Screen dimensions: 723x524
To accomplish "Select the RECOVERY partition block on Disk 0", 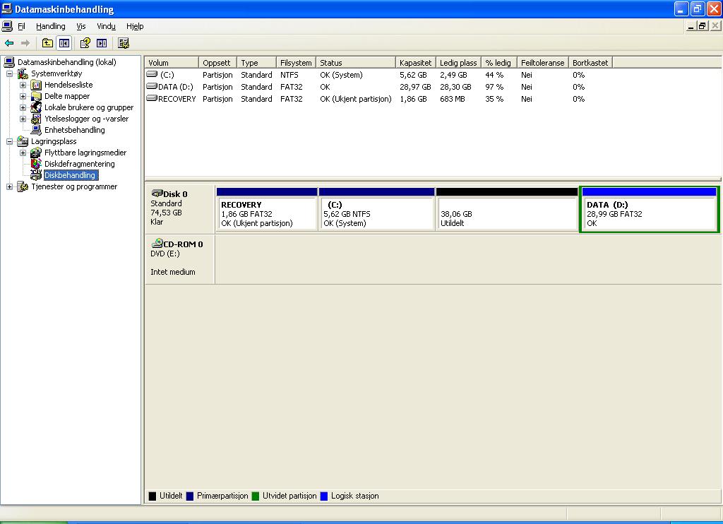I will click(x=266, y=209).
